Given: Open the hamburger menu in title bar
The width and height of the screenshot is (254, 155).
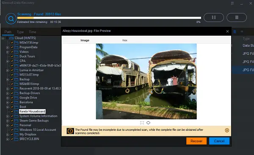Looking at the screenshot, I should (232, 3).
